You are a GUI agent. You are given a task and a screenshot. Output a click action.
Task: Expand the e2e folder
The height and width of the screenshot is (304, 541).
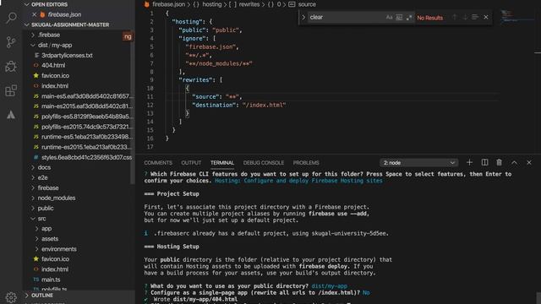pos(42,178)
